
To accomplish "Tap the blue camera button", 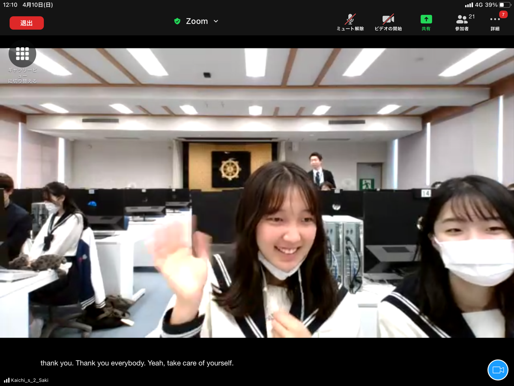I will tap(498, 370).
